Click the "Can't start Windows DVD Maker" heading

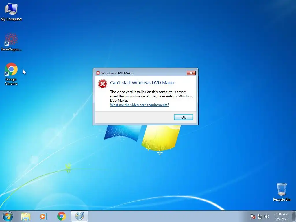point(142,83)
